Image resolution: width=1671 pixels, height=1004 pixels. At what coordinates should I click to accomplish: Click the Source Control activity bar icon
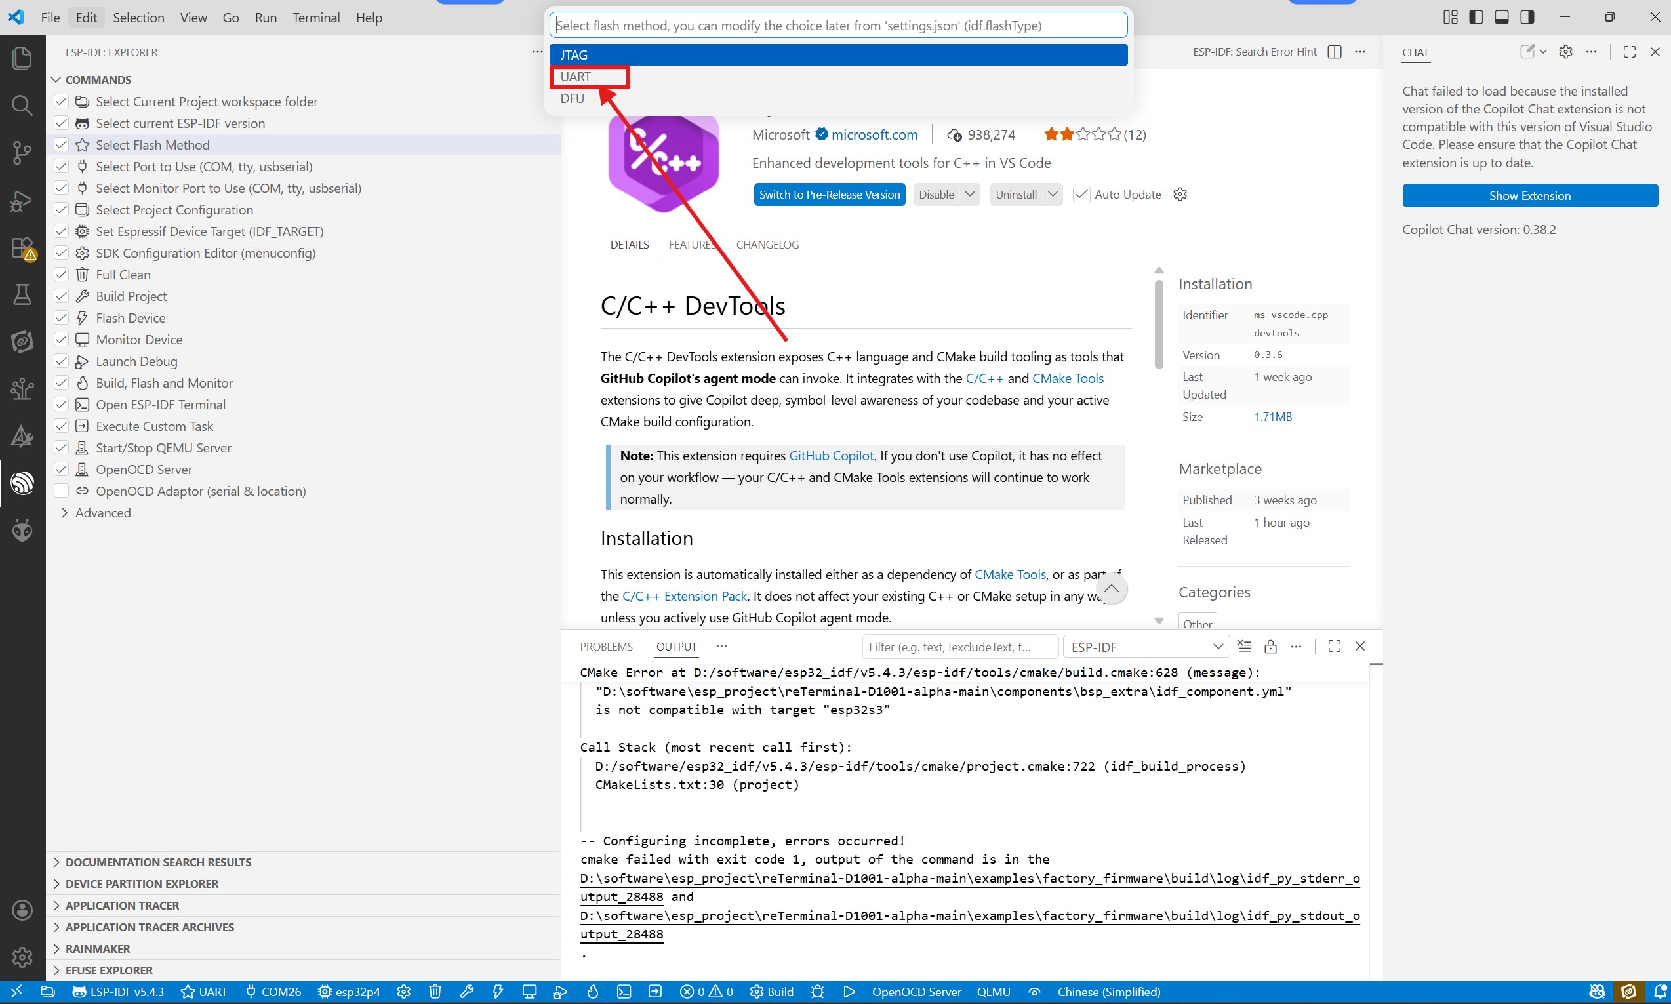(22, 152)
